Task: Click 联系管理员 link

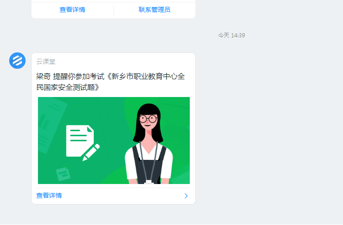Action: click(155, 10)
